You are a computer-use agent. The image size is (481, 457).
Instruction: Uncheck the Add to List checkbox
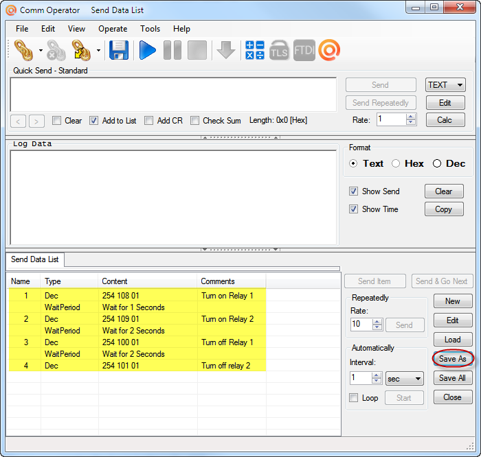pos(94,120)
